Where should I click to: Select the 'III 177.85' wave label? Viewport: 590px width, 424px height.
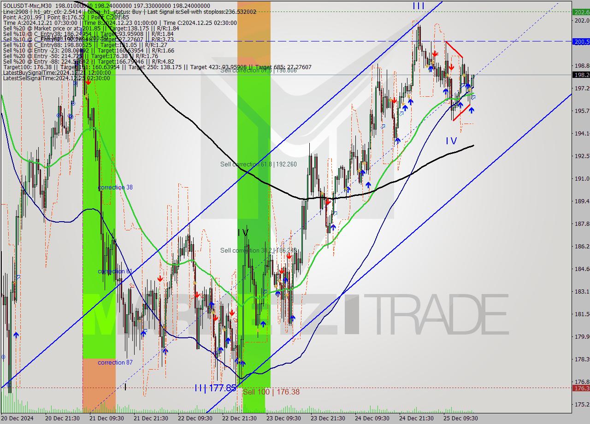tap(215, 388)
